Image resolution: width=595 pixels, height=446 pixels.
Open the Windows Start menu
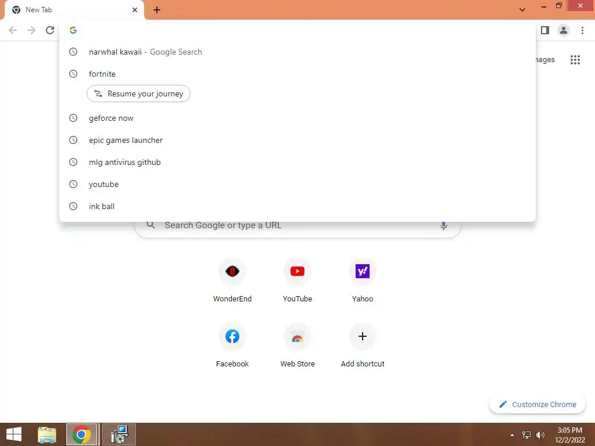click(x=14, y=434)
